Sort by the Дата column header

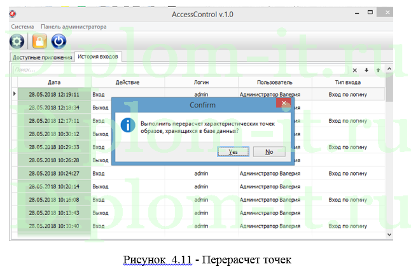pyautogui.click(x=54, y=82)
